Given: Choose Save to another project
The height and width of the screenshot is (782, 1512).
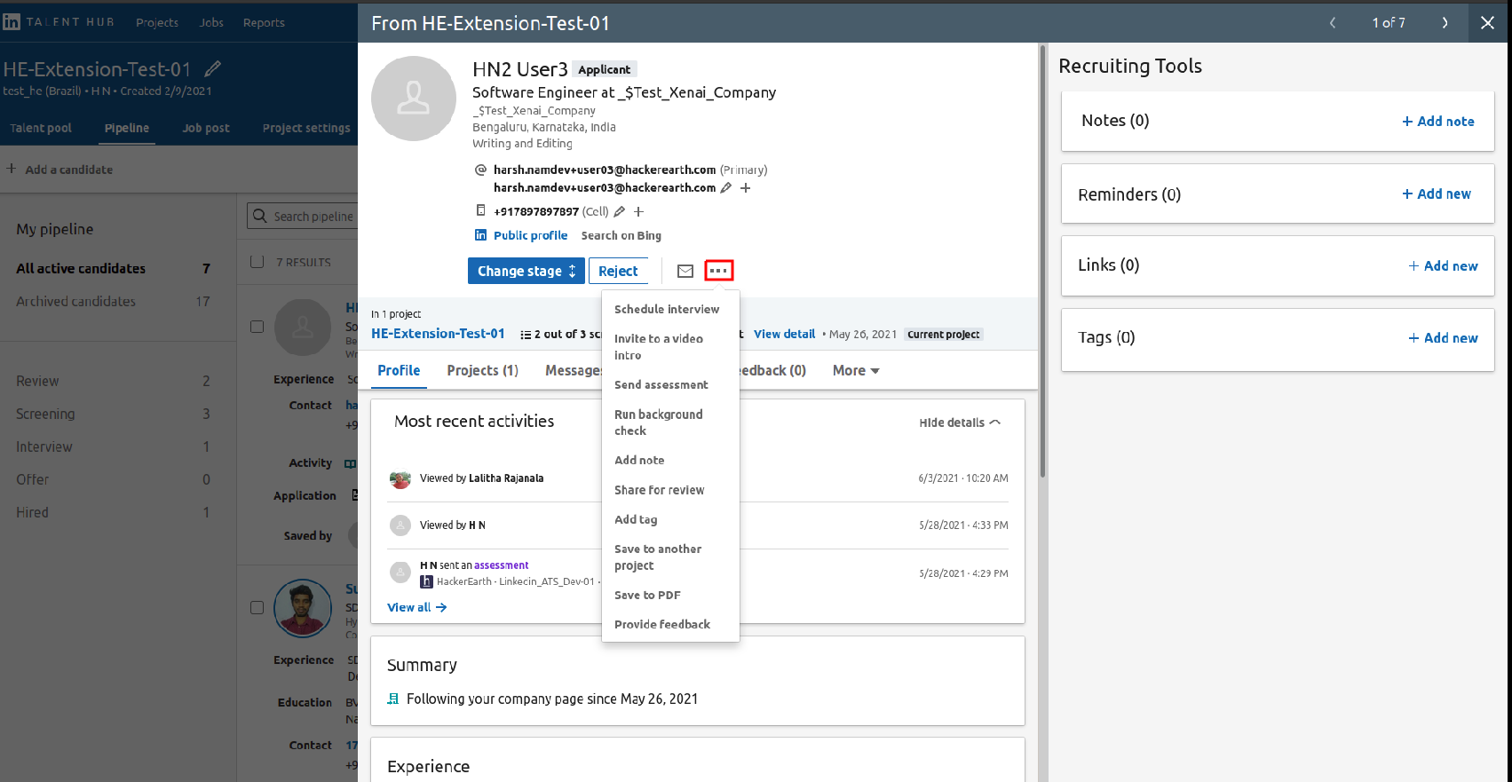Looking at the screenshot, I should [x=658, y=557].
